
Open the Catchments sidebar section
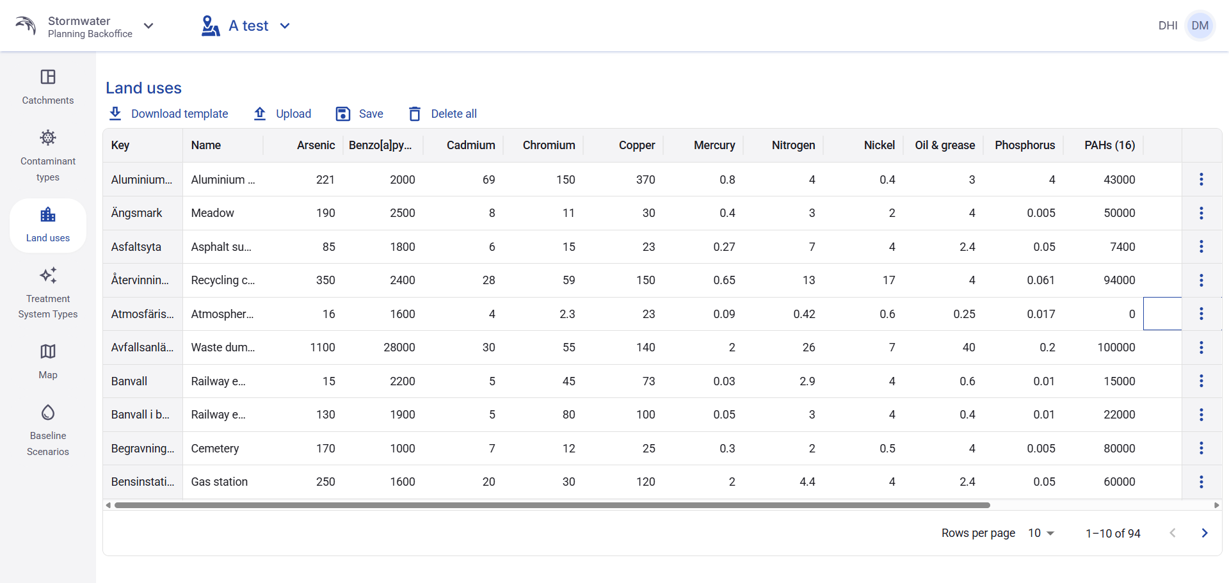48,88
